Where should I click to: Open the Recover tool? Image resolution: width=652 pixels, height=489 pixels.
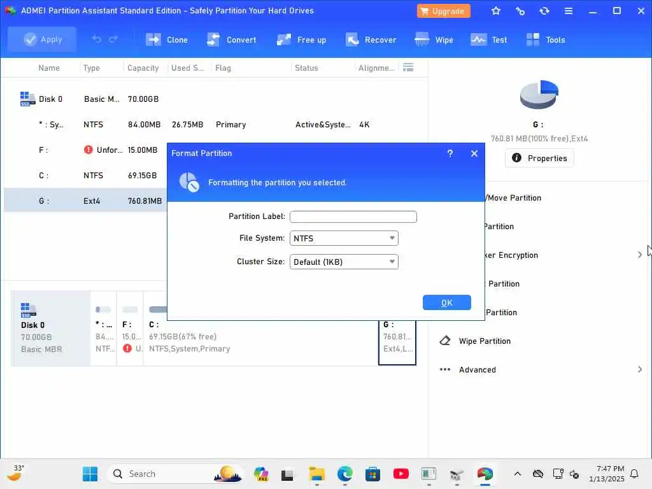[x=371, y=40]
